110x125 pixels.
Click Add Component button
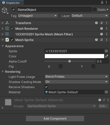click(55, 119)
